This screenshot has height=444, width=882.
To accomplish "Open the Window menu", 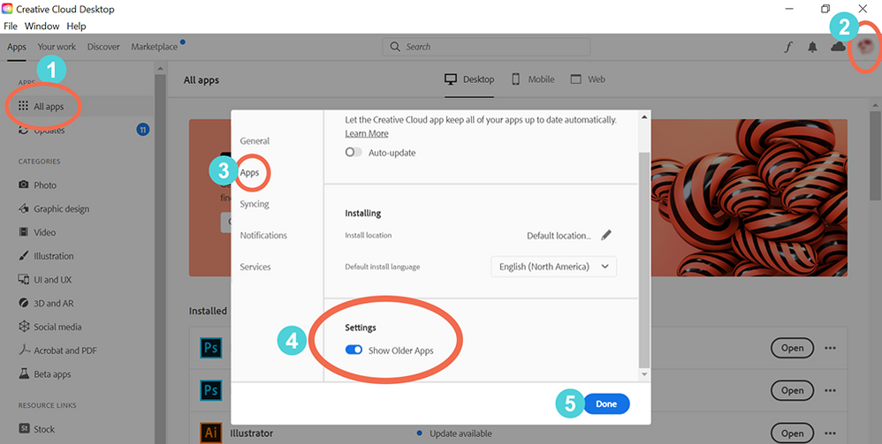I will pyautogui.click(x=42, y=26).
